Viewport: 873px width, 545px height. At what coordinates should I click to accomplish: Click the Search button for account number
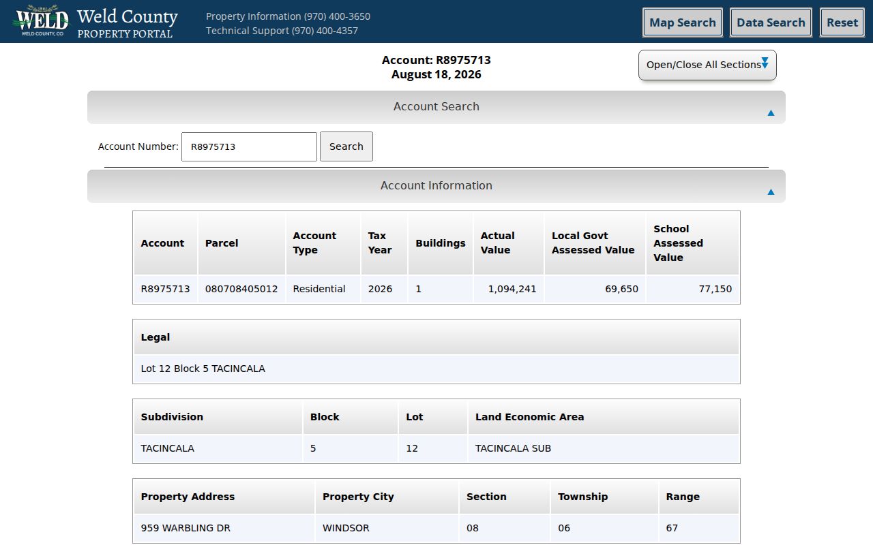346,146
